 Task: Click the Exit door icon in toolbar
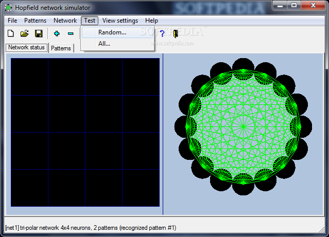click(176, 33)
